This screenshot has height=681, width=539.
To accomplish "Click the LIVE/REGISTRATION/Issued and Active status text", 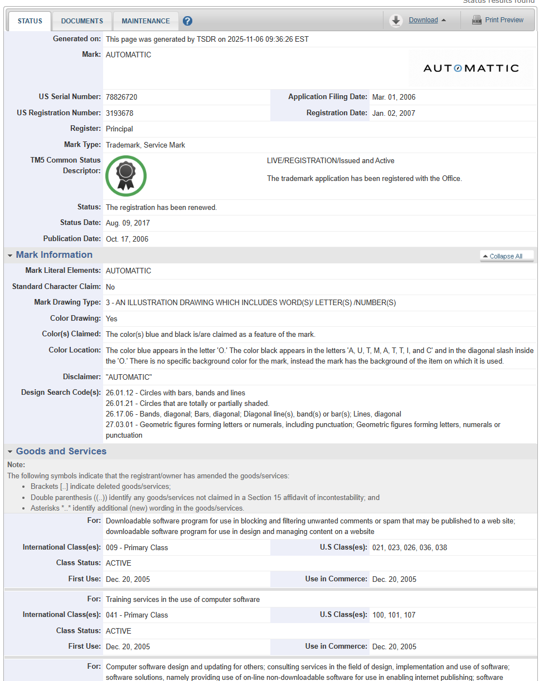I will [331, 161].
